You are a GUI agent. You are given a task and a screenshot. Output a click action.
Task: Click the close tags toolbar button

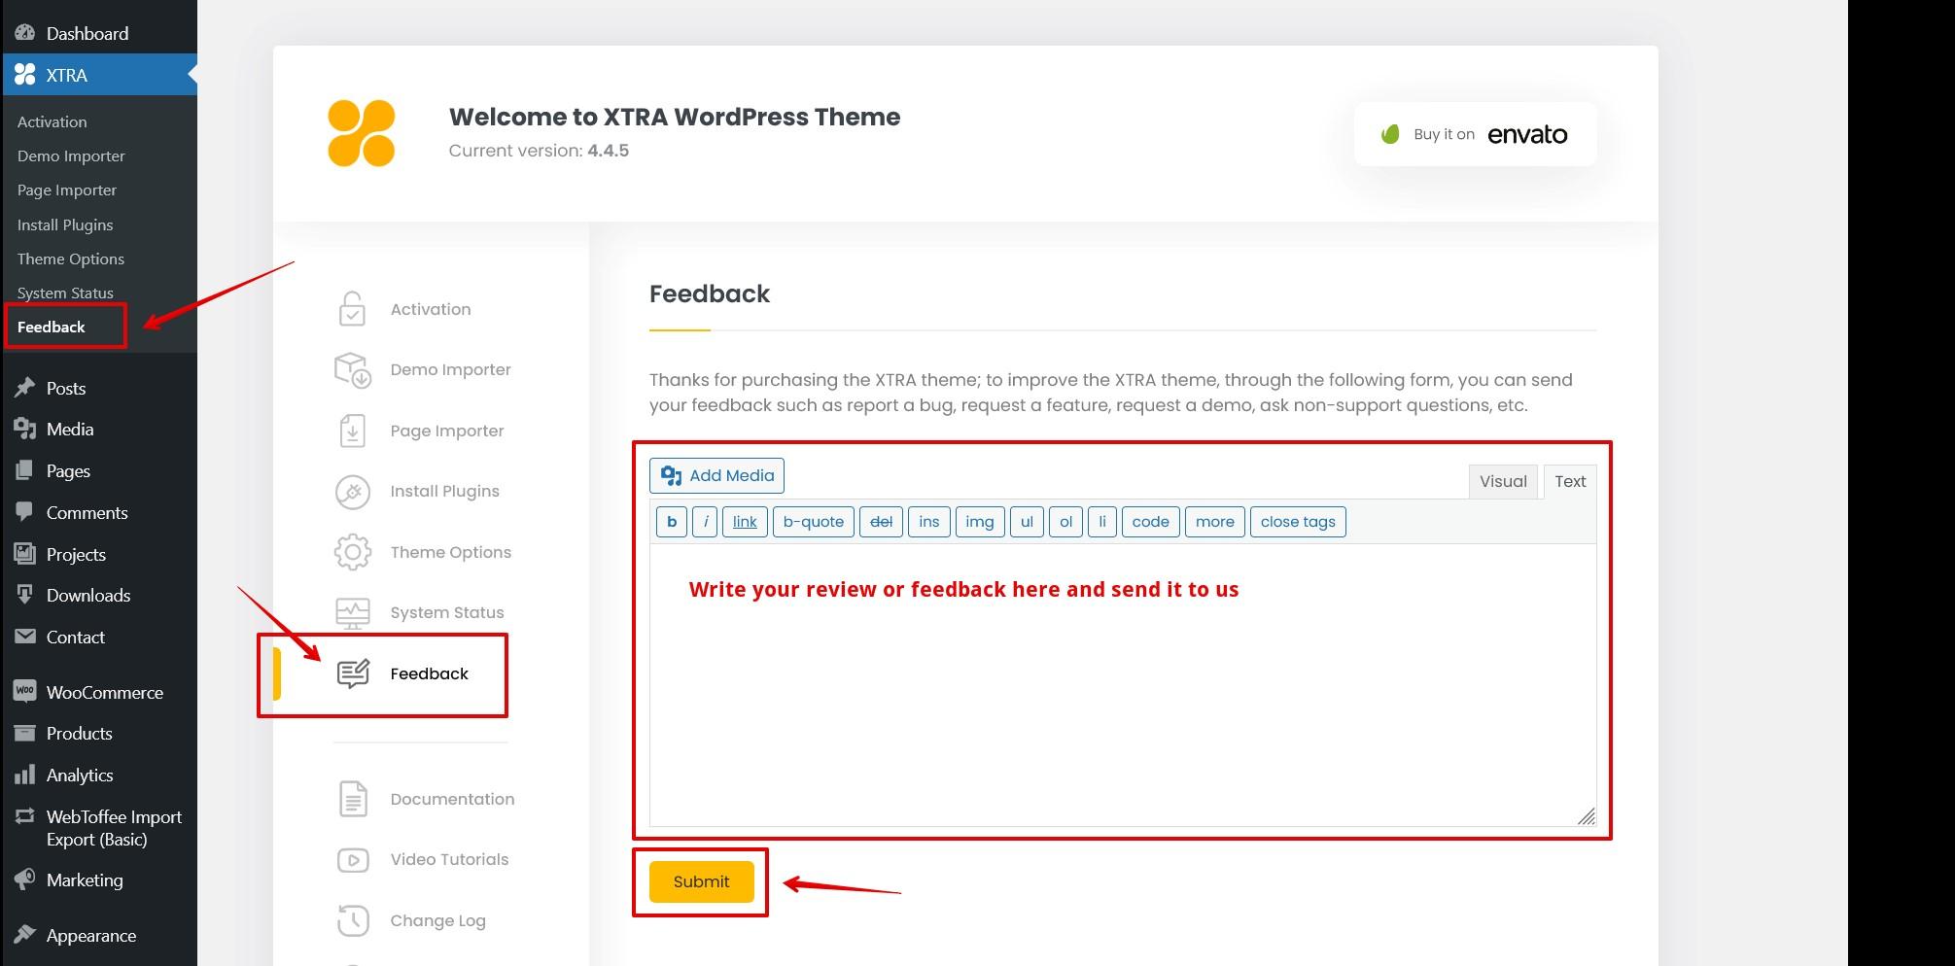point(1297,522)
